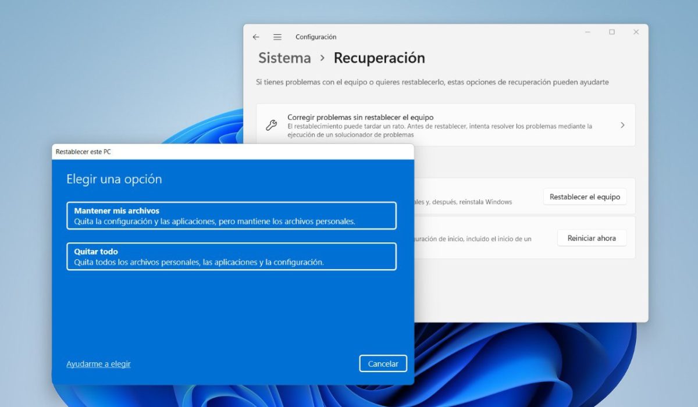This screenshot has height=407, width=698.
Task: Open the Ayudarme a elegir link
Action: [x=98, y=364]
